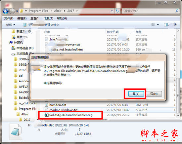
Task: Open the 组织 dropdown in toolbar
Action: [11, 25]
